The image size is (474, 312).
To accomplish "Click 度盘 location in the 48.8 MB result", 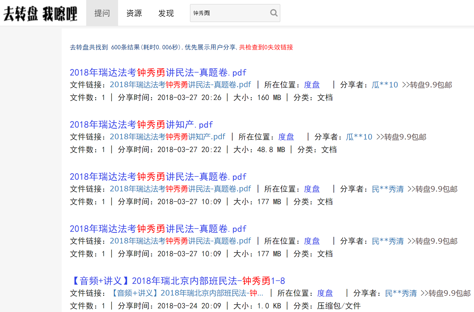I will [286, 137].
